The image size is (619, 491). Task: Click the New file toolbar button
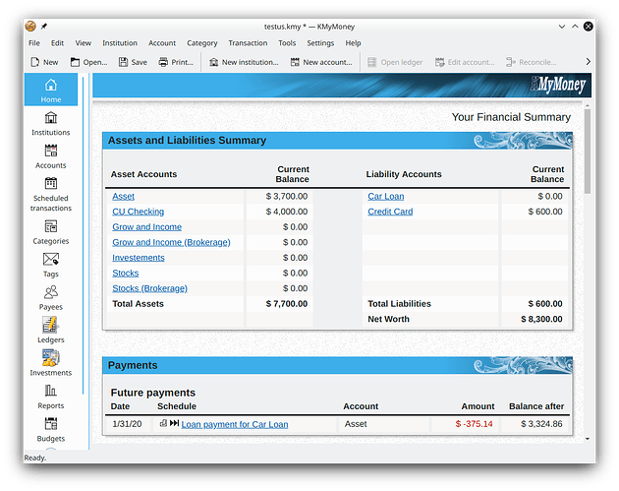pos(43,62)
